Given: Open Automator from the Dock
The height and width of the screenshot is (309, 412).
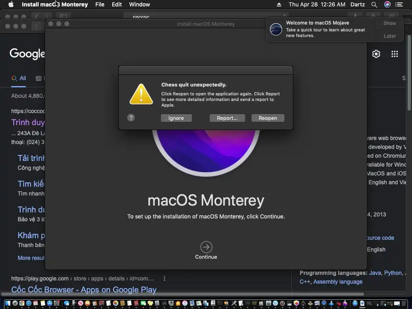Looking at the screenshot, I should [x=74, y=303].
